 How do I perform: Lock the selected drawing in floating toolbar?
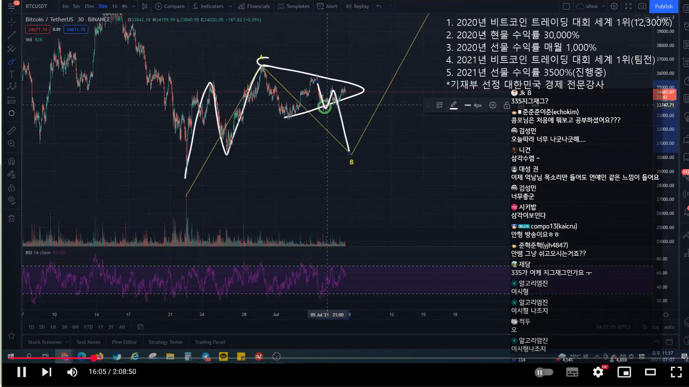pyautogui.click(x=506, y=105)
